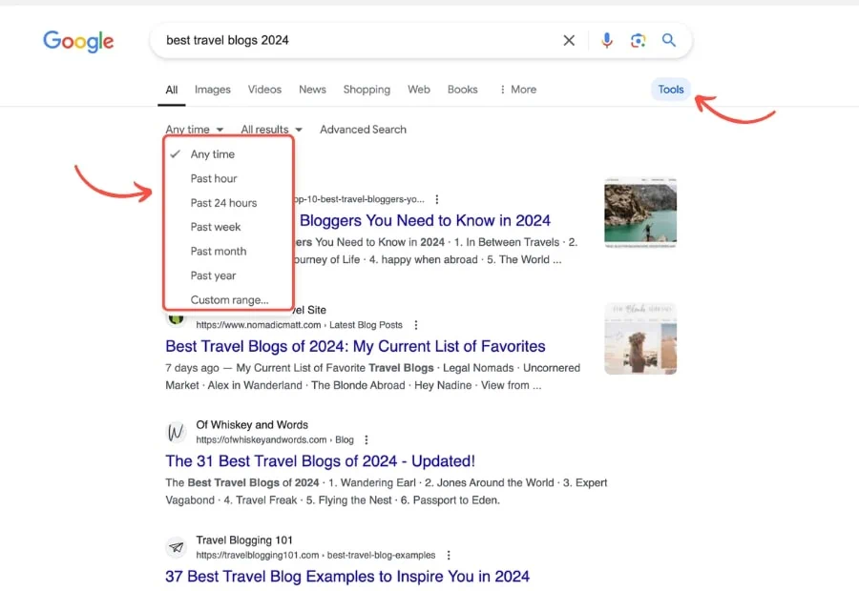Open options dots next to ofwhiskeyandwords.com URL
The height and width of the screenshot is (591, 859).
(366, 440)
